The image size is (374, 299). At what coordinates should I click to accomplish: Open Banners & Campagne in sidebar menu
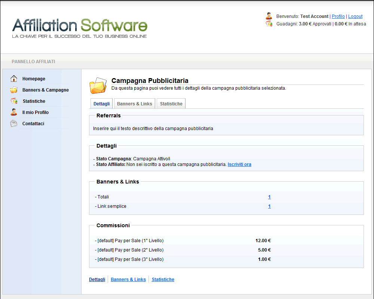[x=45, y=90]
